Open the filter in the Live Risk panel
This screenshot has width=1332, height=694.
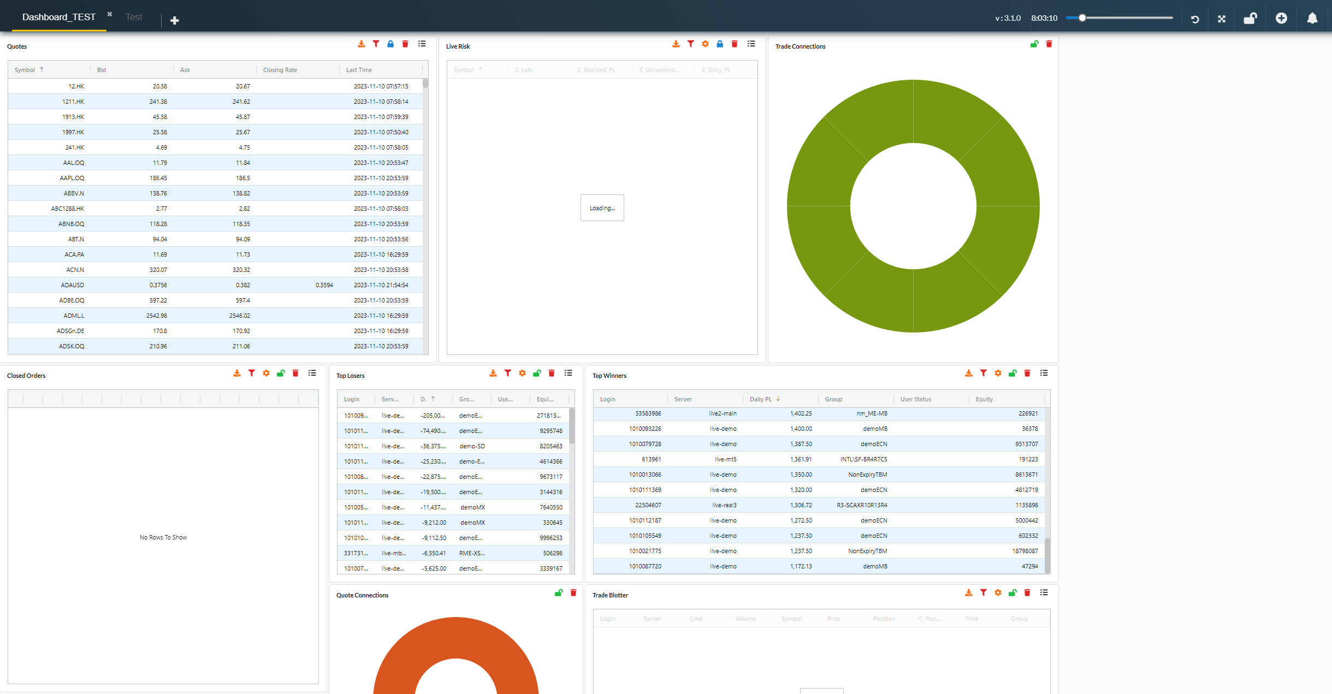point(690,44)
